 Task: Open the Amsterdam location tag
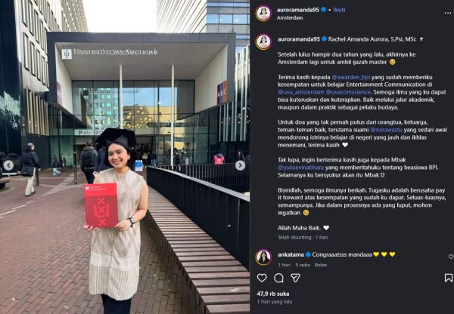tap(290, 17)
